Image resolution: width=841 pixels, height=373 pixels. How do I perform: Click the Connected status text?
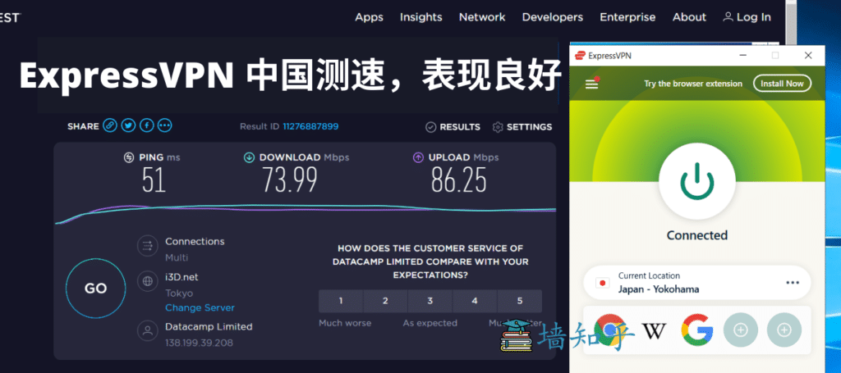696,235
